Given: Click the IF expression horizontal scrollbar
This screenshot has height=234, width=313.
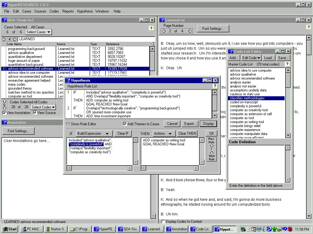Looking at the screenshot, I should [99, 168].
